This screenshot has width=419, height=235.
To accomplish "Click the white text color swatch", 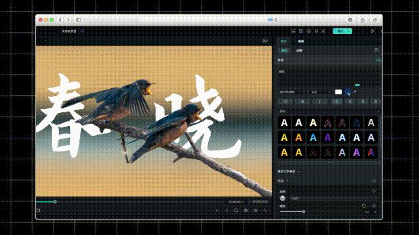I will coord(338,92).
